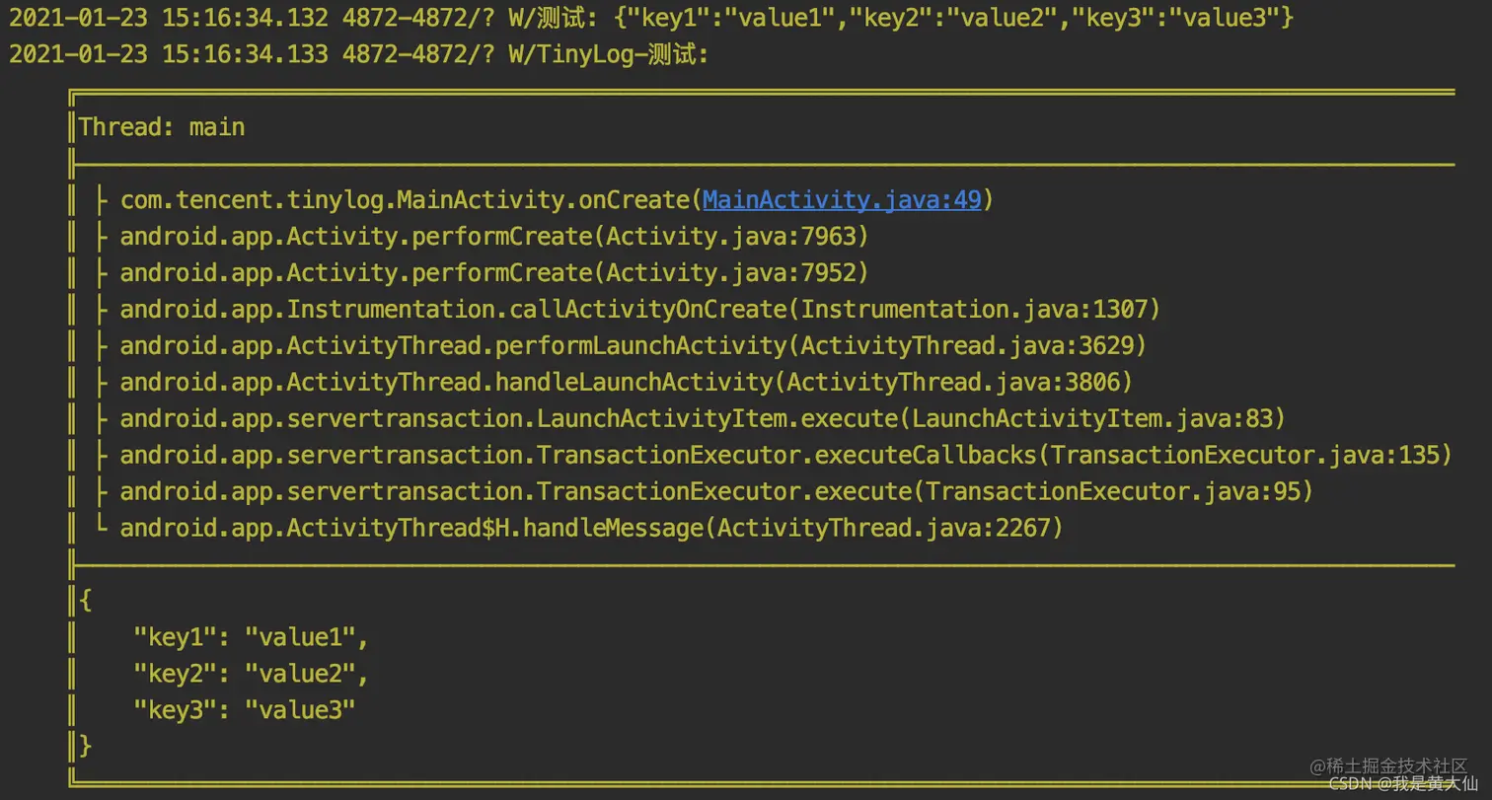The width and height of the screenshot is (1492, 800).
Task: Click the opening brace of the JSON block
Action: [x=86, y=600]
